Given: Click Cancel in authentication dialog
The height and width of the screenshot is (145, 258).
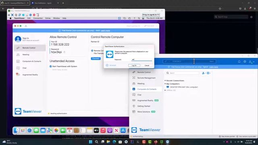Looking at the screenshot, I should click(147, 65).
